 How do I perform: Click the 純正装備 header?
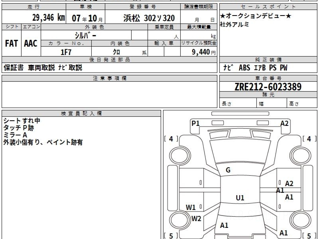point(268,60)
